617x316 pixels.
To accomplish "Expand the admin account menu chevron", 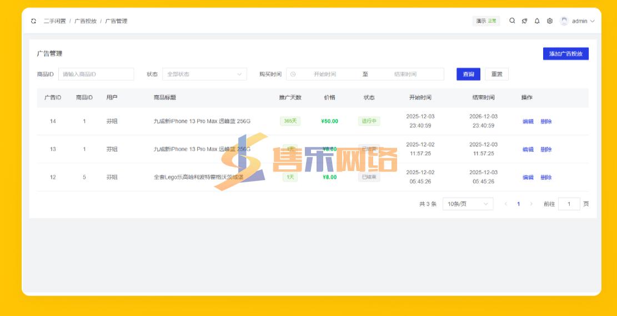I will point(592,21).
